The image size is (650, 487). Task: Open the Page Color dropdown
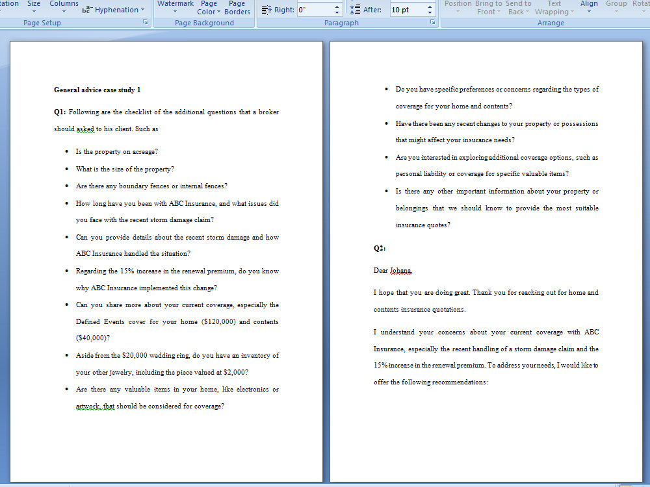[x=209, y=8]
